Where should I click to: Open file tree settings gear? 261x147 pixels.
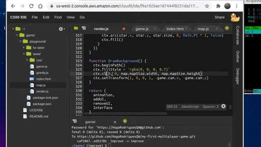click(x=62, y=29)
